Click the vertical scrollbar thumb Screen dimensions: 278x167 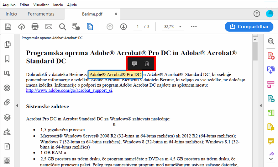(255, 51)
